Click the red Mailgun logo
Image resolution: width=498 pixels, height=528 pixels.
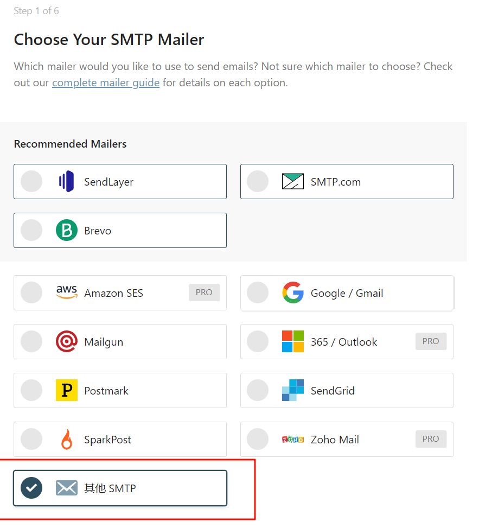(67, 342)
